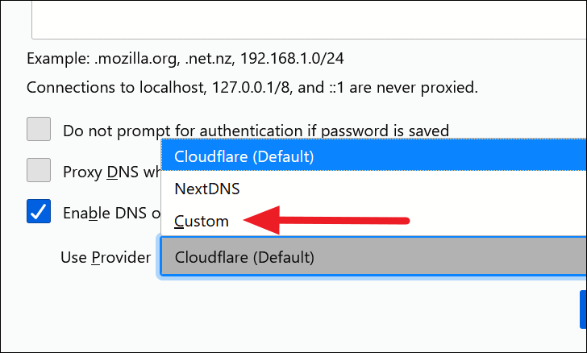Click the white checkmark in the blue checkbox
Image resolution: width=587 pixels, height=353 pixels.
(x=39, y=213)
